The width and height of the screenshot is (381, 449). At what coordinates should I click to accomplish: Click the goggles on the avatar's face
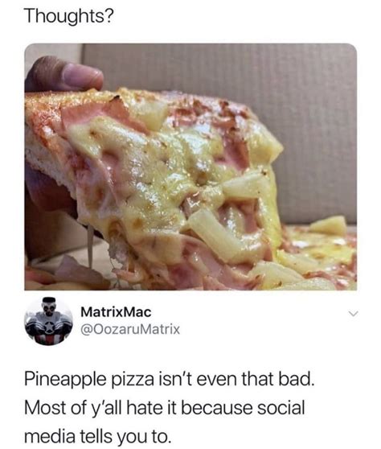click(49, 307)
